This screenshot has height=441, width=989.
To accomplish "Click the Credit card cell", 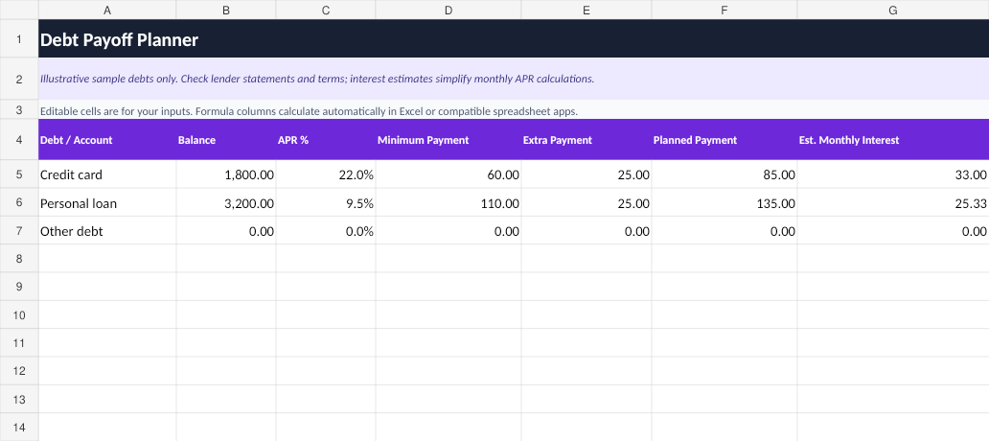I will point(107,174).
